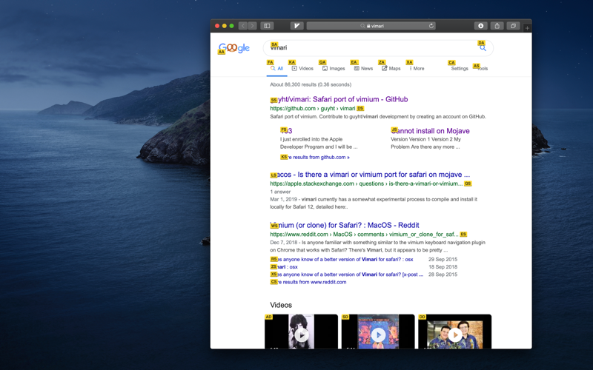Click the Videos section heading
The image size is (593, 370).
281,305
